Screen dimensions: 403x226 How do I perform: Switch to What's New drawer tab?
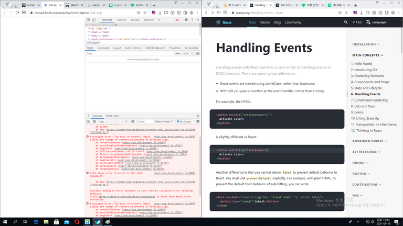112,116
